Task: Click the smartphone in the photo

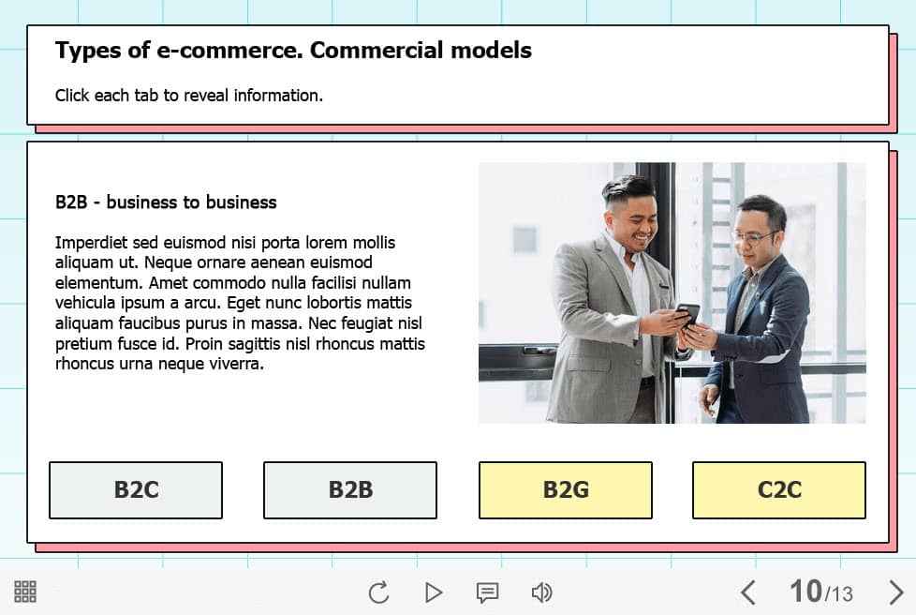Action: pos(688,312)
